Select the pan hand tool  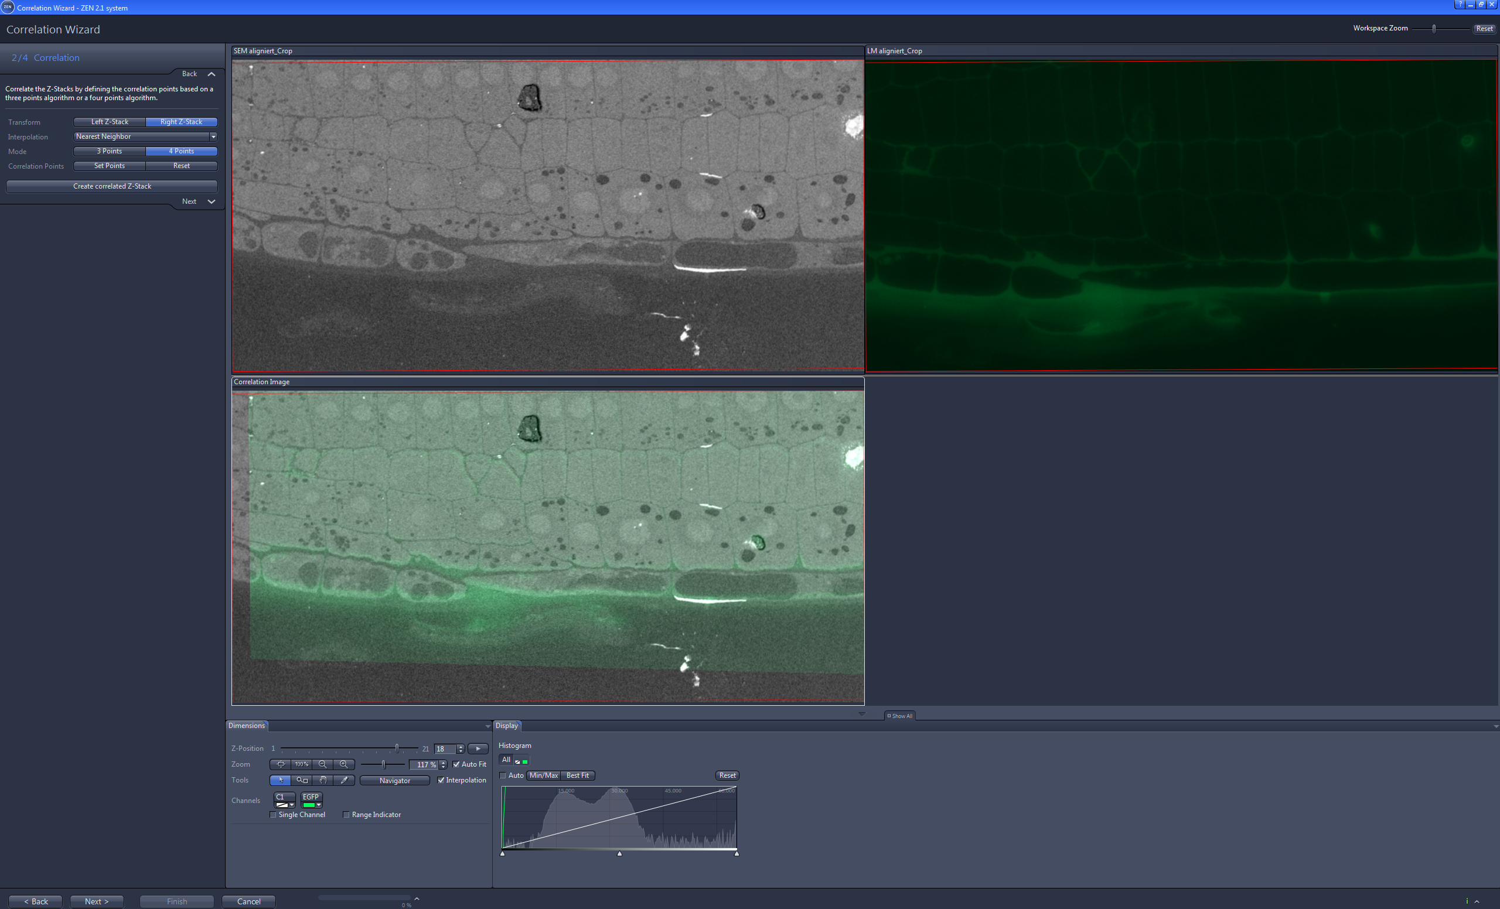(323, 780)
